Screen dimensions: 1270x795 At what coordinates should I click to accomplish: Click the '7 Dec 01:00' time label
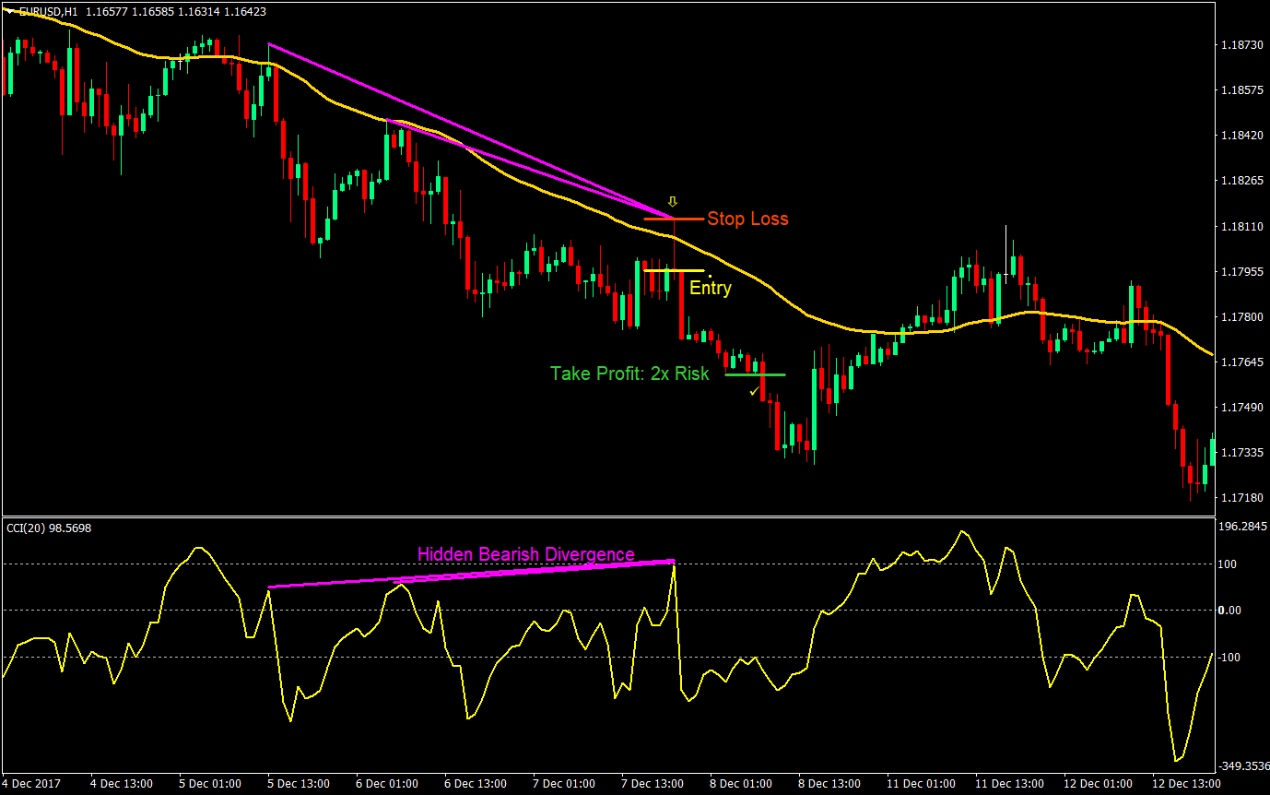click(x=564, y=784)
